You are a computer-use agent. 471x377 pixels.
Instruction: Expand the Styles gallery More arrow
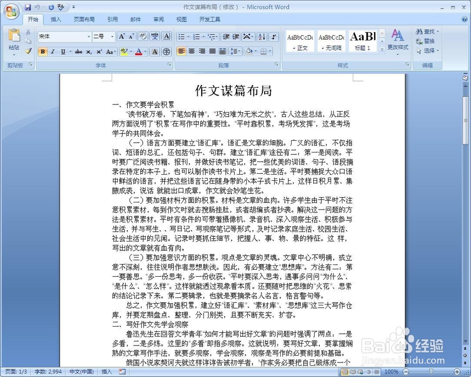click(382, 49)
